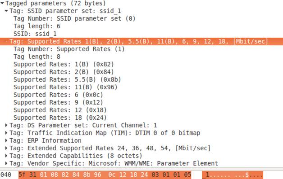
Task: Expand the Extended Capabilities tag
Action: pos(6,156)
